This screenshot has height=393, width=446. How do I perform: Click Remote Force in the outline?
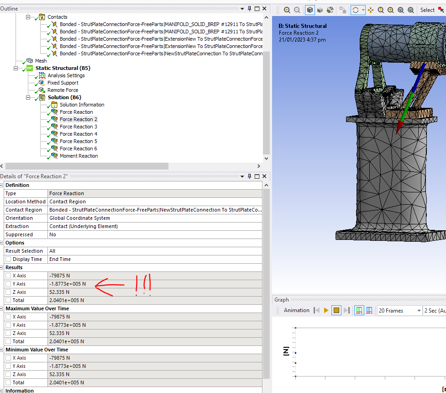[63, 90]
